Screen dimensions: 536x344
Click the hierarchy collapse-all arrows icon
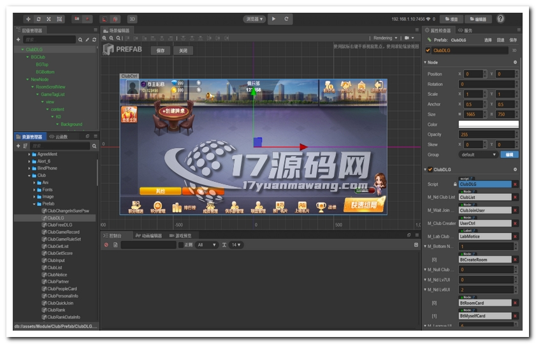point(87,40)
